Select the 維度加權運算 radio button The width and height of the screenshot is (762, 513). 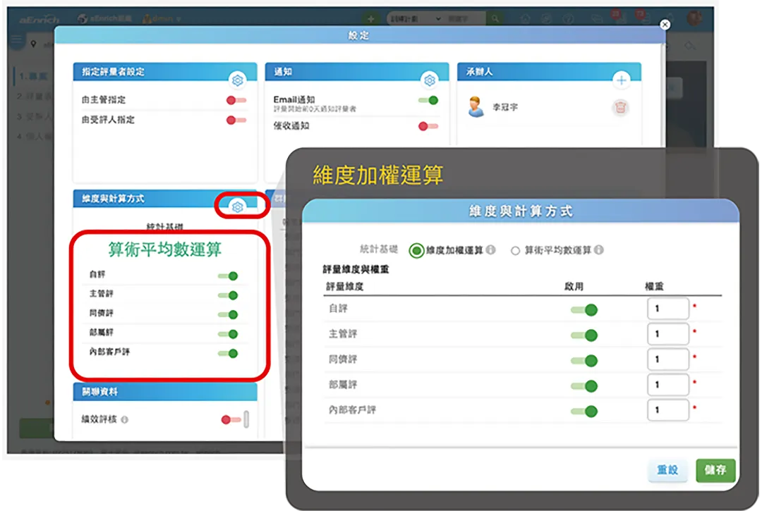416,250
